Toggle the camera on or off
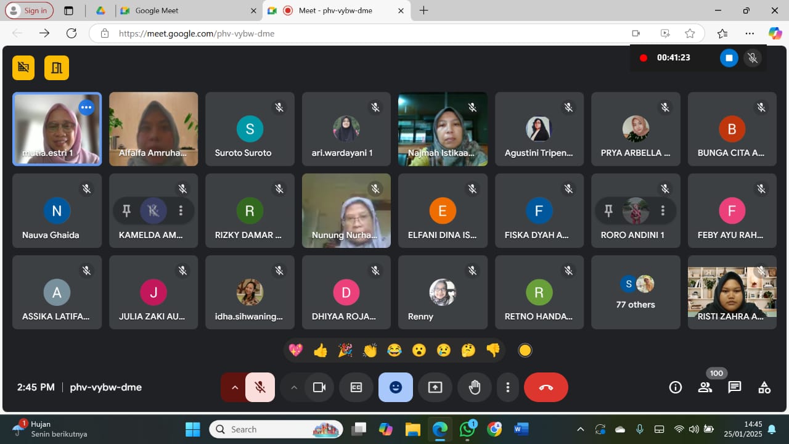Viewport: 789px width, 444px height. (x=319, y=387)
